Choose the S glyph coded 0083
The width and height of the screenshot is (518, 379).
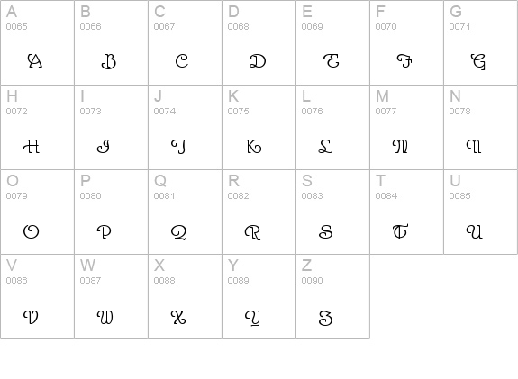click(x=332, y=212)
